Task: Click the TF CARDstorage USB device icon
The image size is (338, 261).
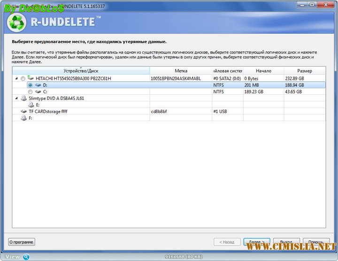Action: coord(23,112)
